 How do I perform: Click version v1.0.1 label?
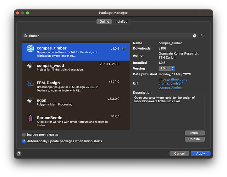[115, 116]
